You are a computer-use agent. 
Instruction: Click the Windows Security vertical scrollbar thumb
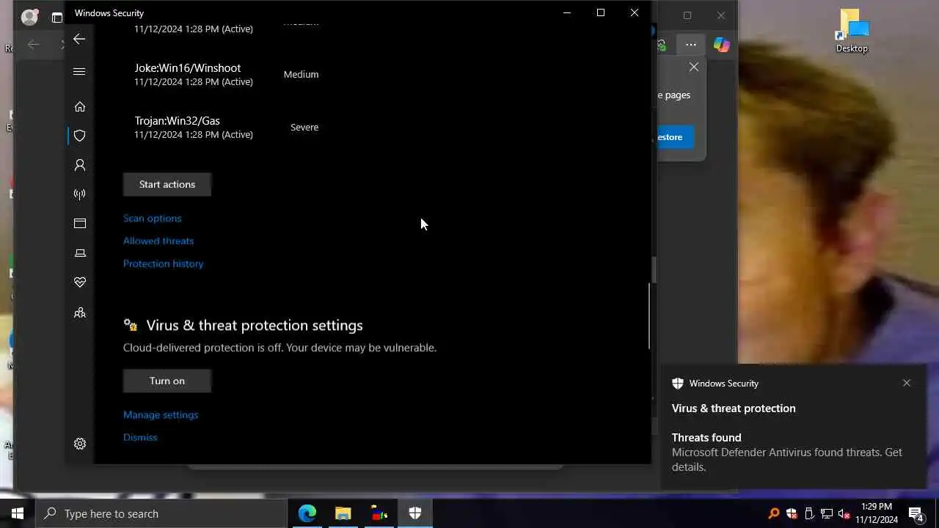pyautogui.click(x=649, y=315)
